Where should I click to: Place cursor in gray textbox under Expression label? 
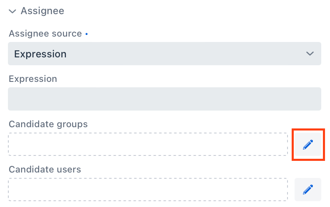(164, 99)
